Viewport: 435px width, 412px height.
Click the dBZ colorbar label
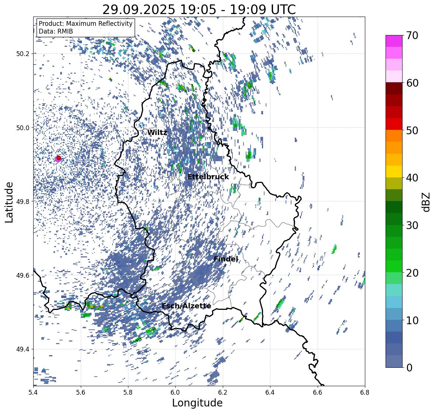[x=427, y=202]
